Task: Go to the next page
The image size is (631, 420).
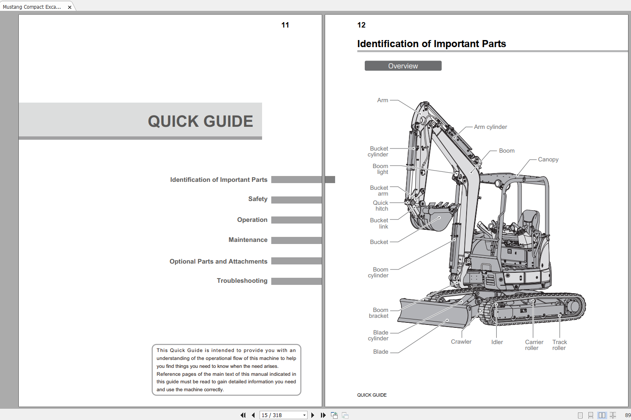Action: [x=313, y=415]
